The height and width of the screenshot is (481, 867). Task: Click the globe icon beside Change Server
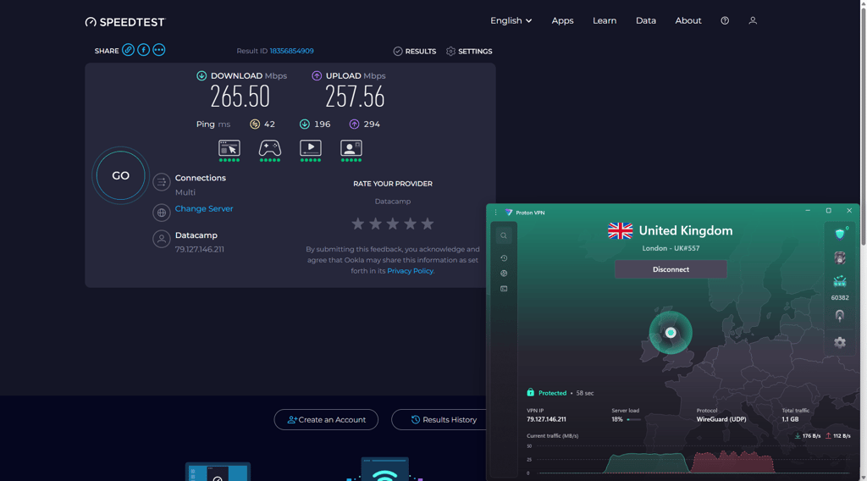pos(162,213)
